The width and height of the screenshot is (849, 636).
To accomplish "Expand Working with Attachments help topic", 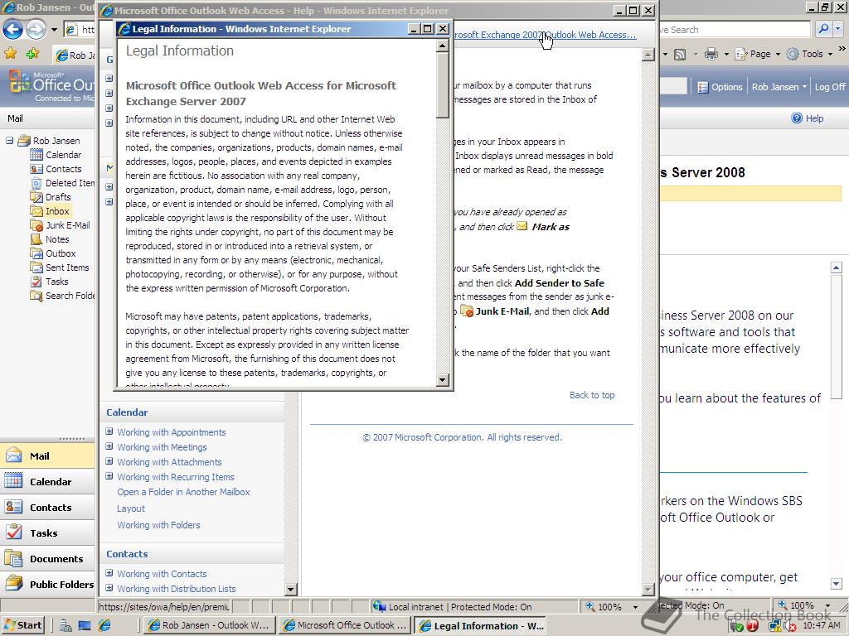I will pyautogui.click(x=109, y=461).
